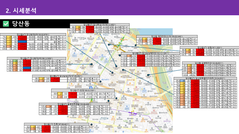Click the blue location pin on the map
239x134 pixels.
(91, 88)
